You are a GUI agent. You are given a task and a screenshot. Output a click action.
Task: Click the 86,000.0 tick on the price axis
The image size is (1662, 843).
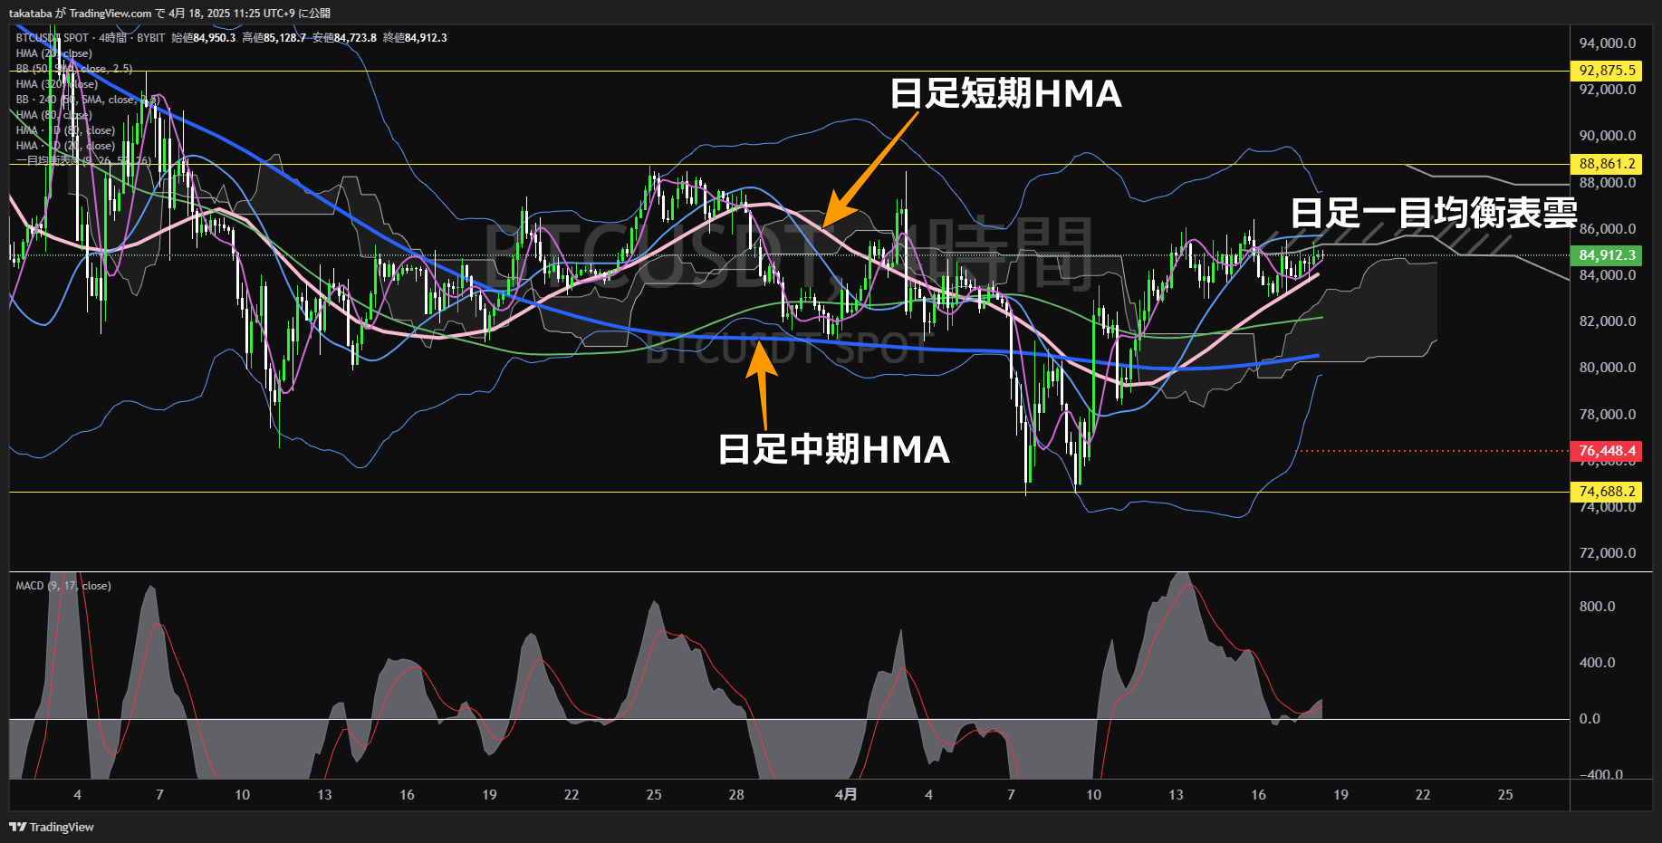[x=1608, y=229]
